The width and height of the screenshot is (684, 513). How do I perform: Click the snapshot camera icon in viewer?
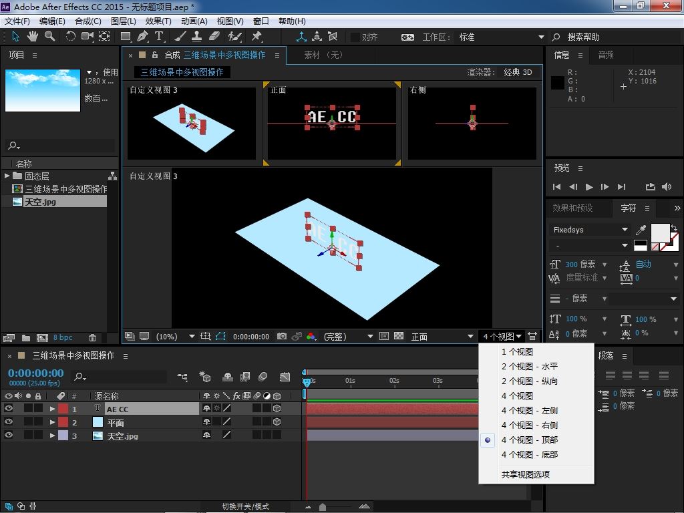[283, 337]
